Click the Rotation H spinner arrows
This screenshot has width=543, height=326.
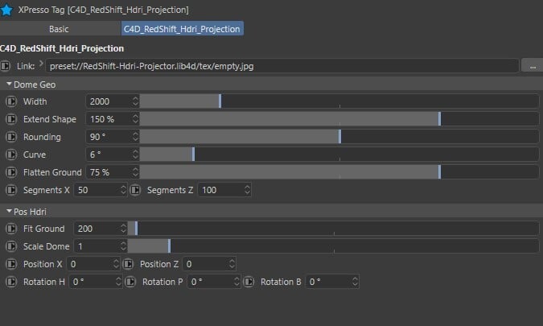click(x=118, y=282)
